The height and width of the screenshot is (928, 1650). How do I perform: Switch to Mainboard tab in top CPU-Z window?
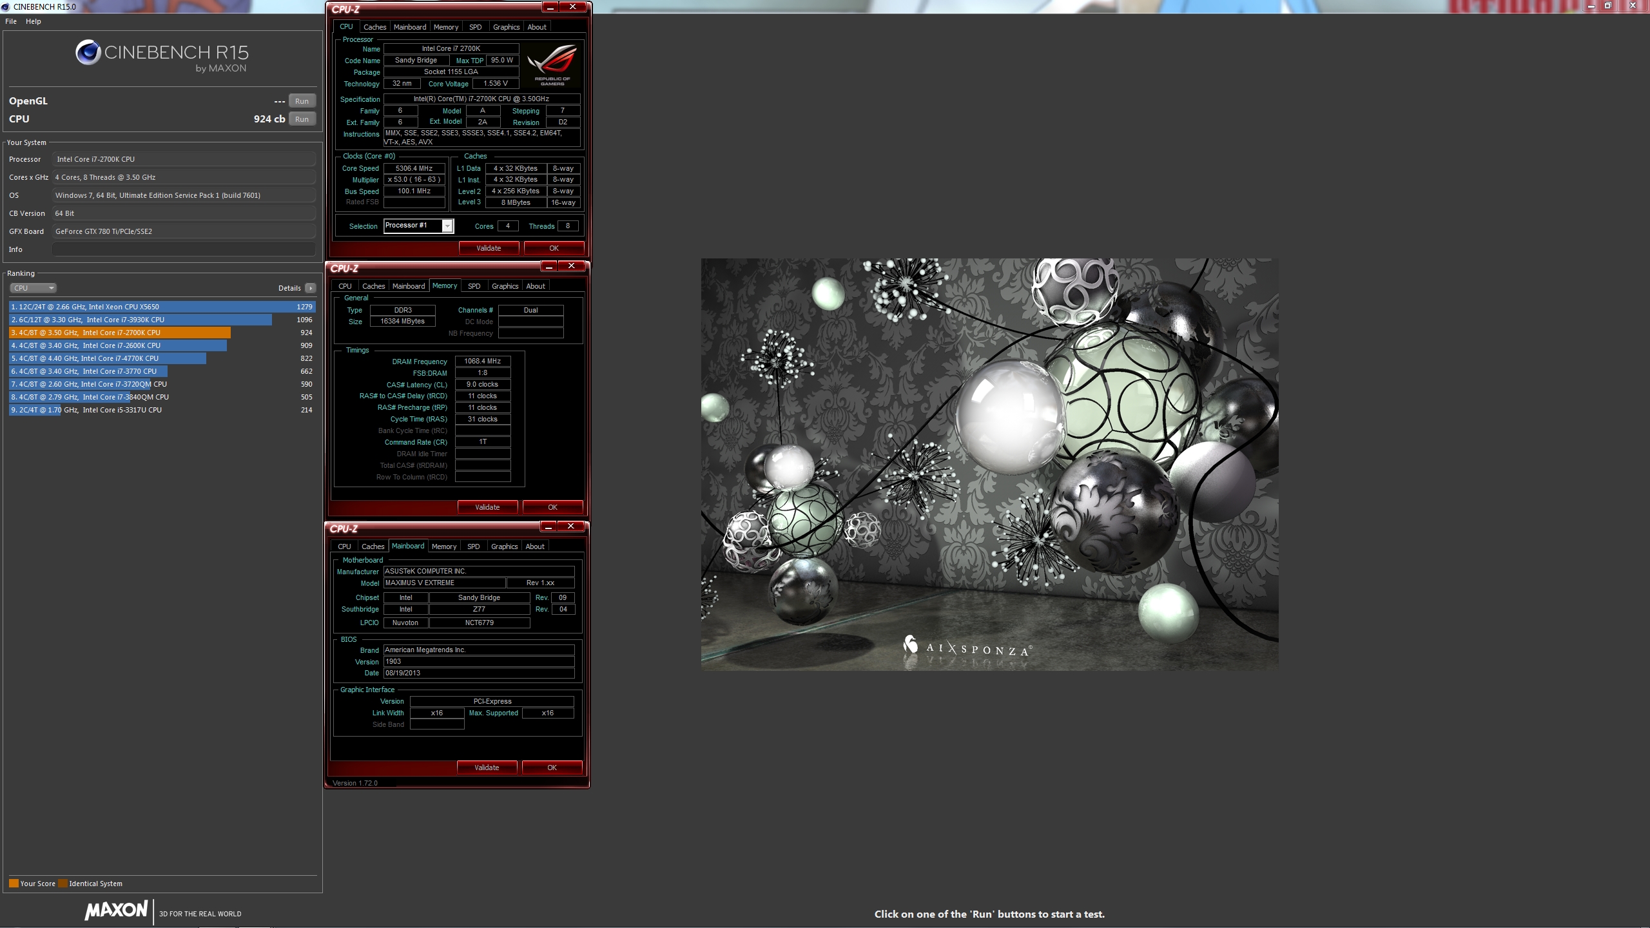[x=410, y=27]
